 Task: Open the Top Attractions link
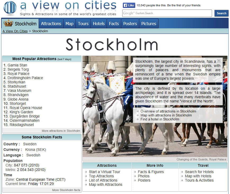(101, 176)
